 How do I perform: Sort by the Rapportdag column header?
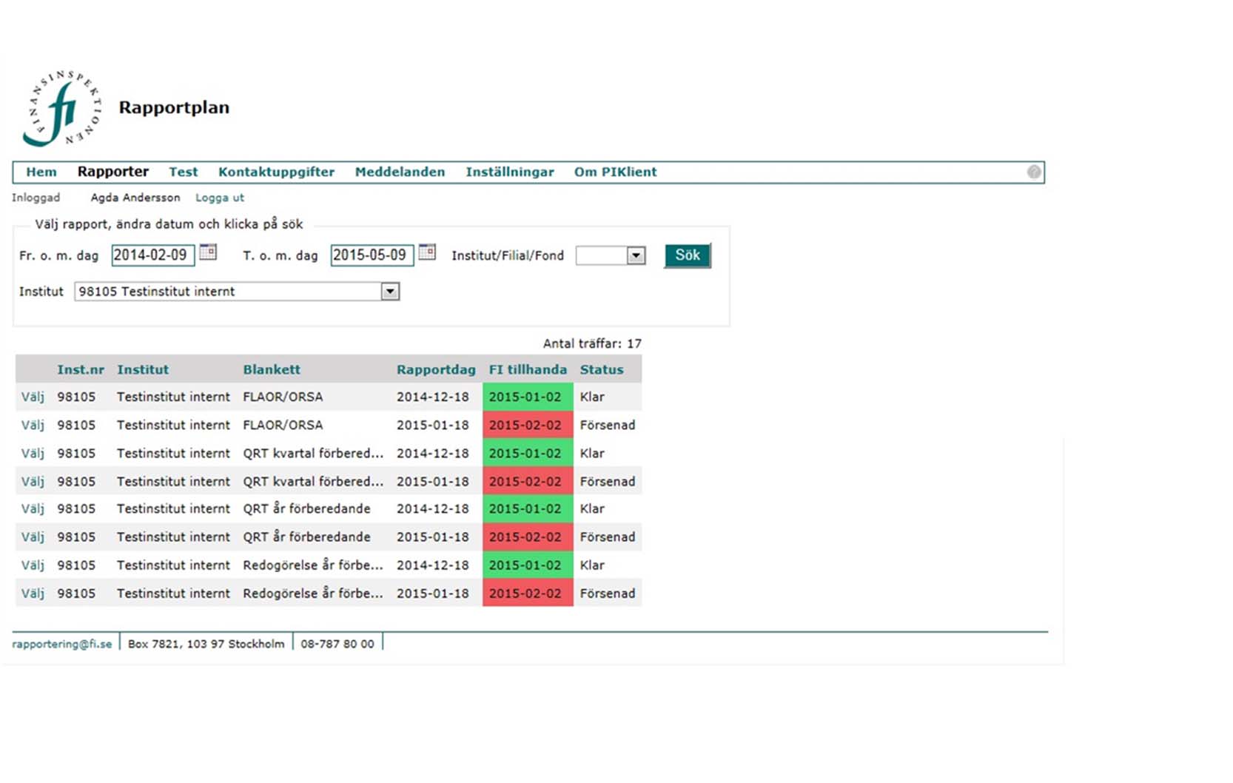[436, 369]
